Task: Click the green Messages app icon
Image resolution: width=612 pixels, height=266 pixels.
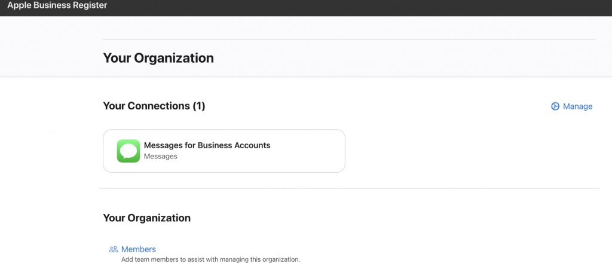Action: pos(128,151)
